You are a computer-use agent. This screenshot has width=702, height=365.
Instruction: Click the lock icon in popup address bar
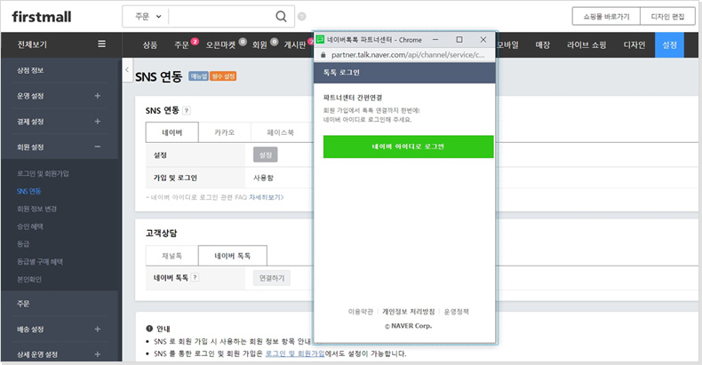coord(323,55)
